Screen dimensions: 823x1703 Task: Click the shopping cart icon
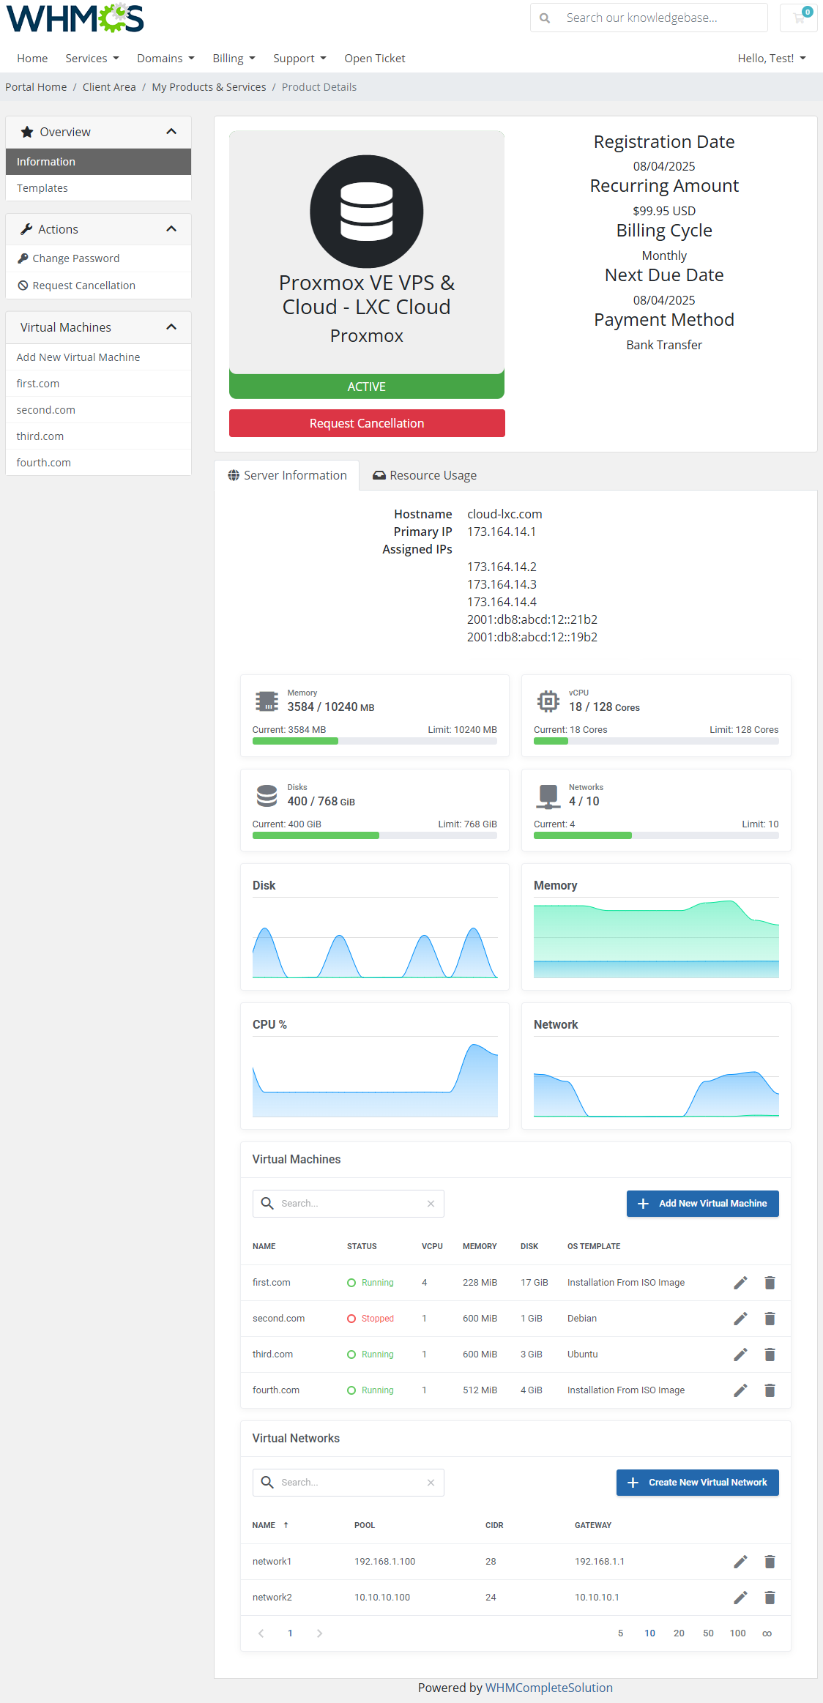[799, 18]
